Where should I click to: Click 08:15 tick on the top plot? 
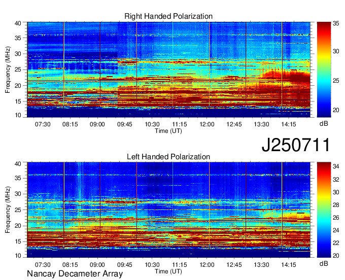(x=70, y=124)
